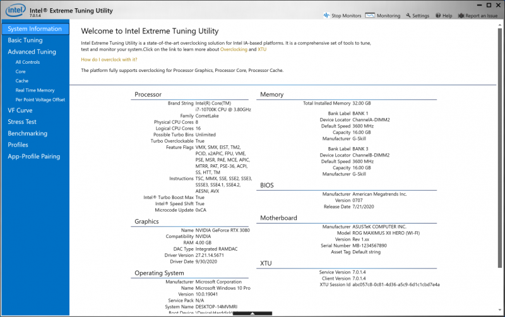Viewport: 505px width, 317px height.
Task: Click Microcode Update '0xCA' value
Action: coord(201,210)
